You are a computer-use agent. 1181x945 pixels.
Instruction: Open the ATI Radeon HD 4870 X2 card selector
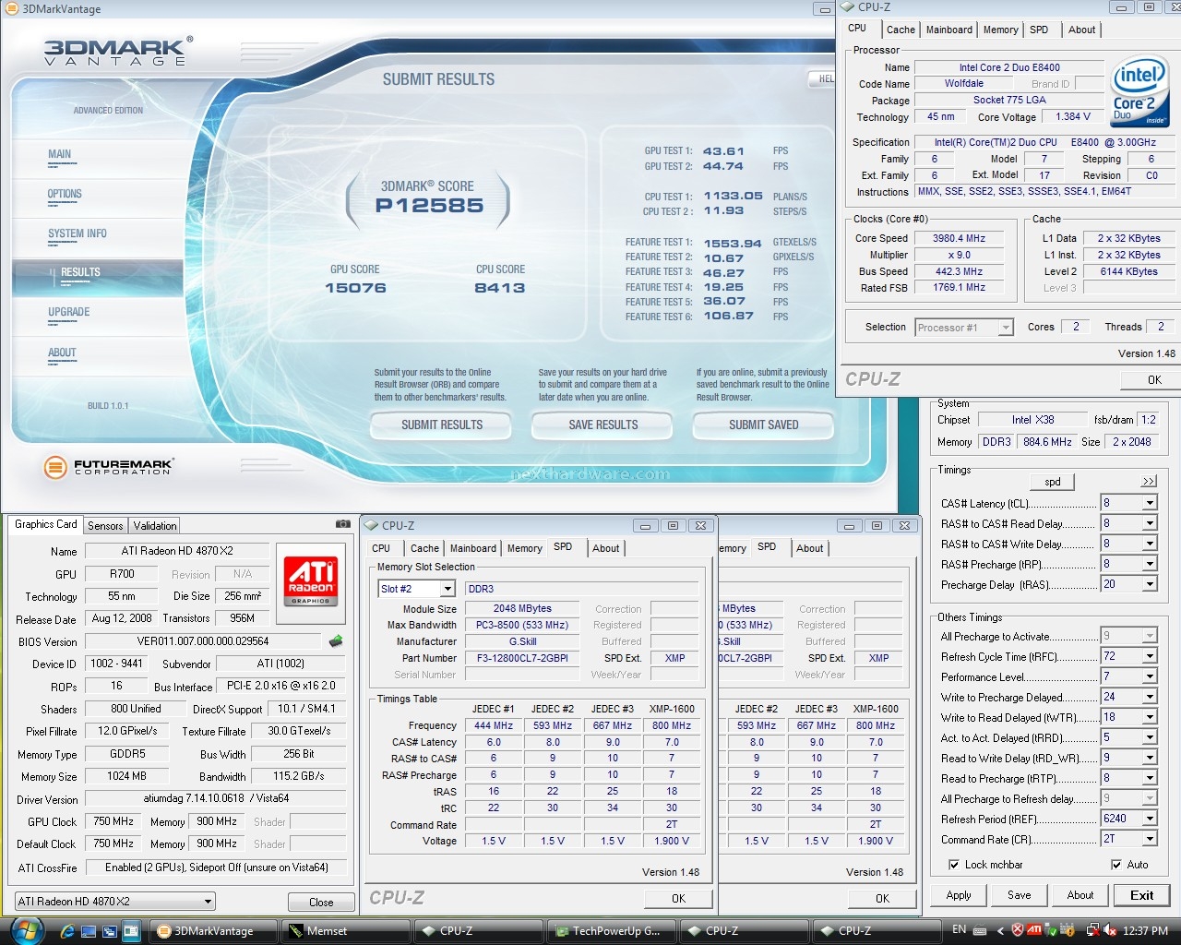[x=115, y=902]
